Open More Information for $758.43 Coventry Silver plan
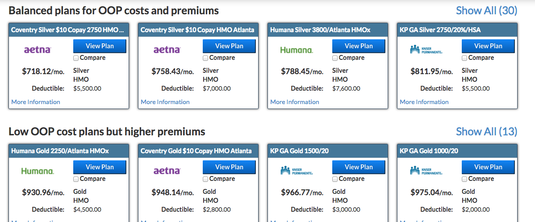This screenshot has width=535, height=222. 165,102
